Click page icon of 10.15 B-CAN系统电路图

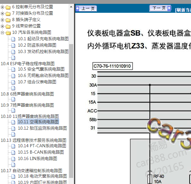(13, 152)
